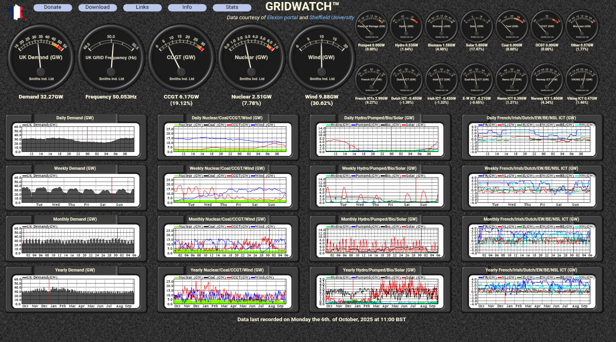Open the Stats page

pos(232,7)
